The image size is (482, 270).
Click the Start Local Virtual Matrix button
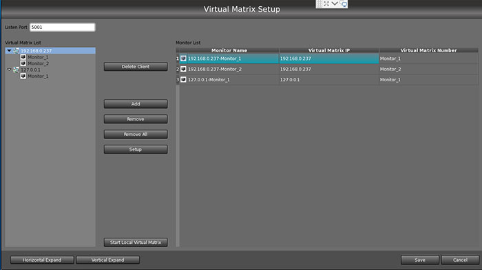(x=136, y=242)
